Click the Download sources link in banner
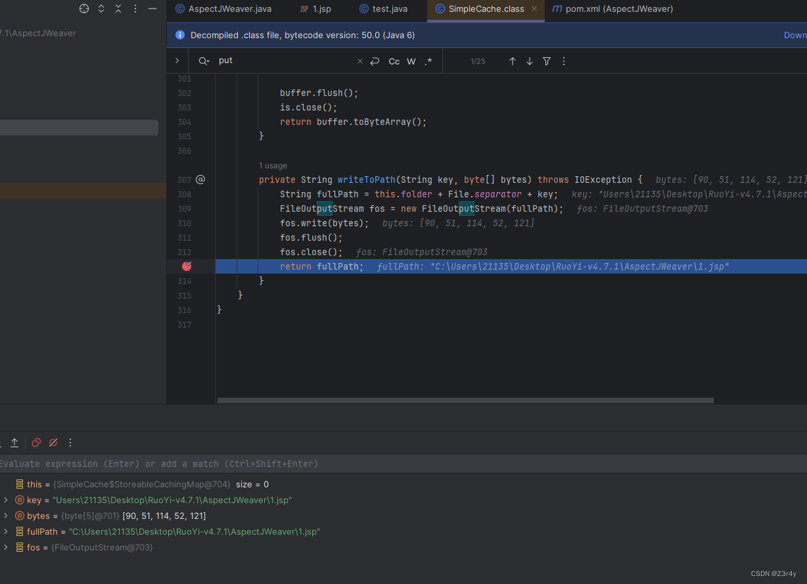Screen dimensions: 807x584 (795, 35)
